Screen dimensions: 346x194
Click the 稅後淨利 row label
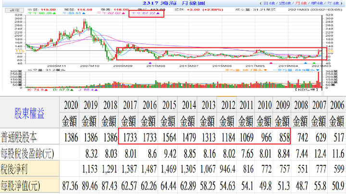click(14, 170)
